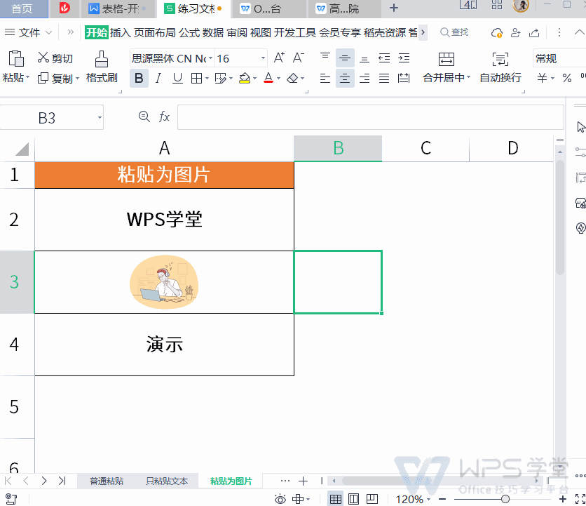The width and height of the screenshot is (586, 506).
Task: Switch to the 页面布局 ribbon tab
Action: [155, 32]
